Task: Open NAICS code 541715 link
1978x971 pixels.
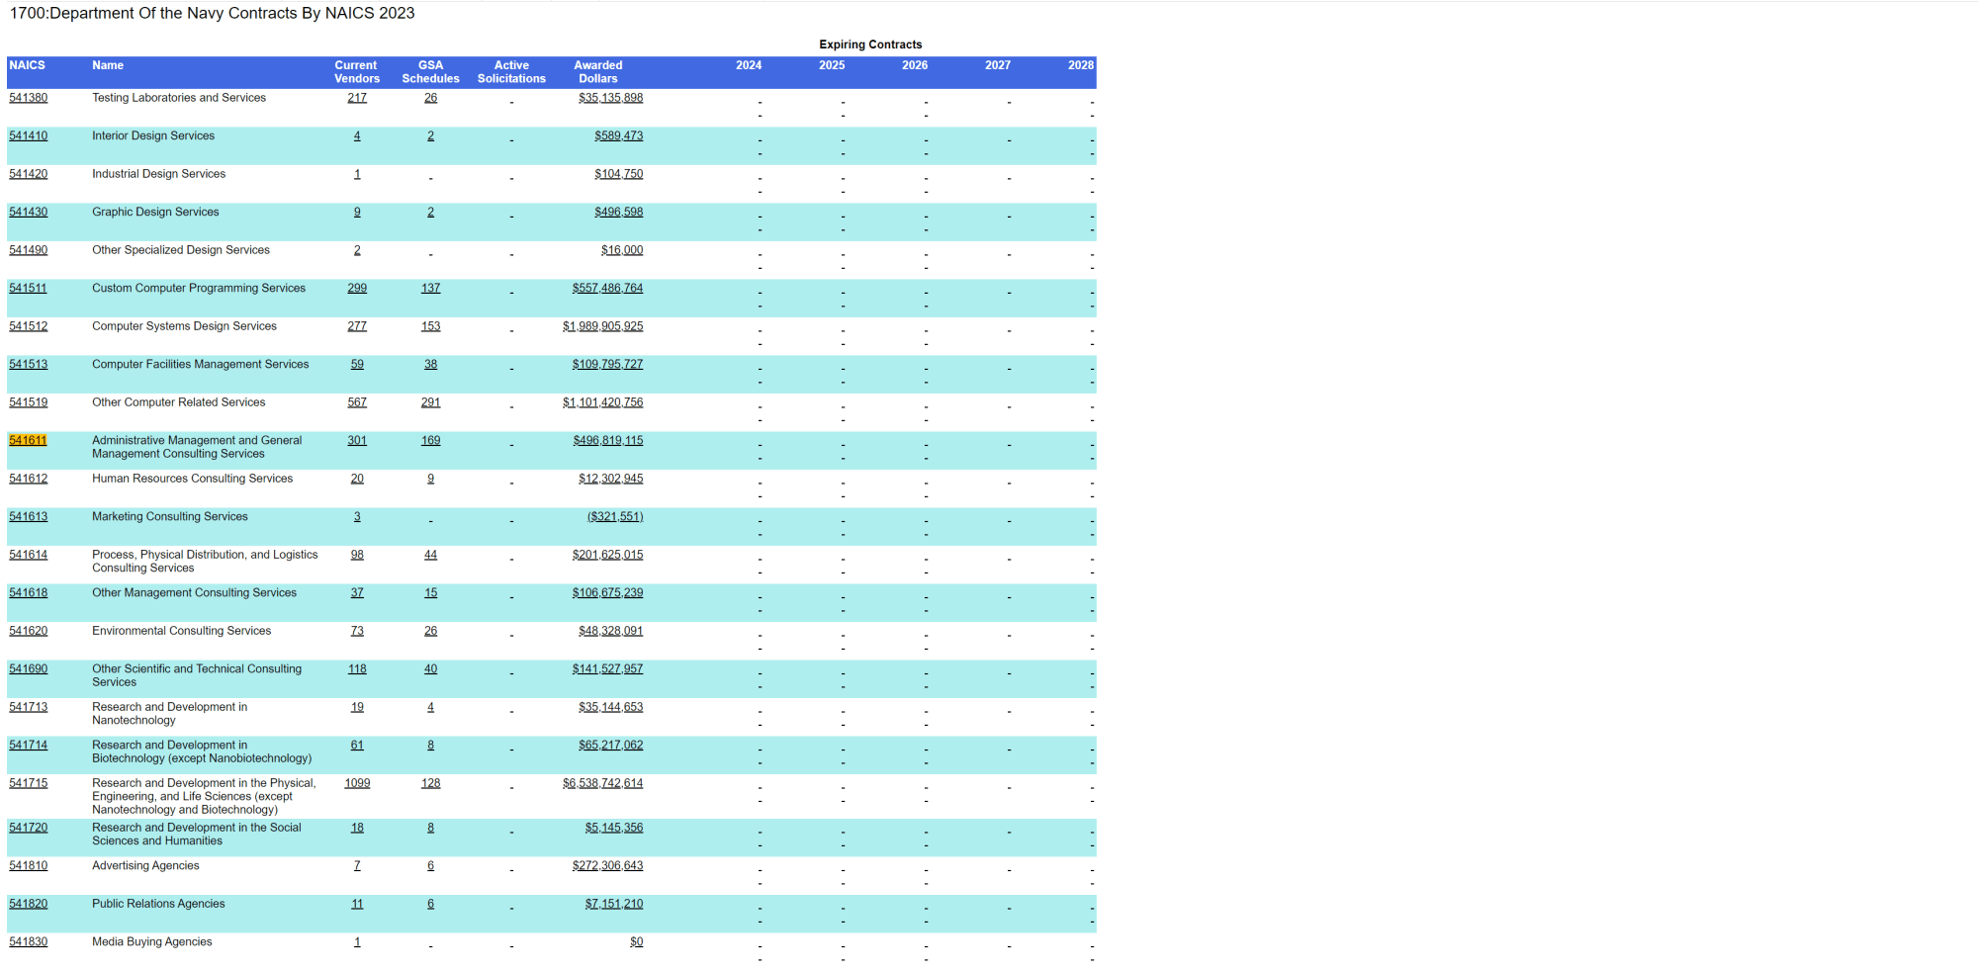Action: pyautogui.click(x=28, y=783)
